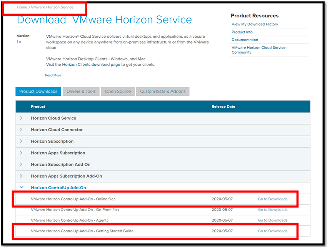The width and height of the screenshot is (327, 247).
Task: Open the Custom ISOs & Addons tab
Action: (x=163, y=92)
